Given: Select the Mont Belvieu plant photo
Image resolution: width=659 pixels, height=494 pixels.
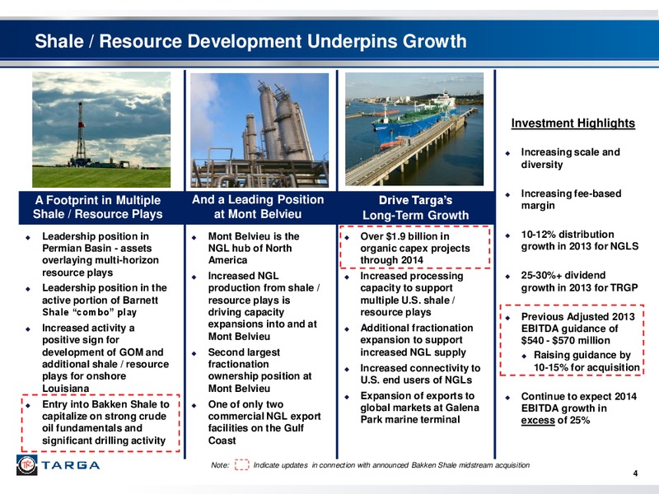Looking at the screenshot, I should pos(259,130).
